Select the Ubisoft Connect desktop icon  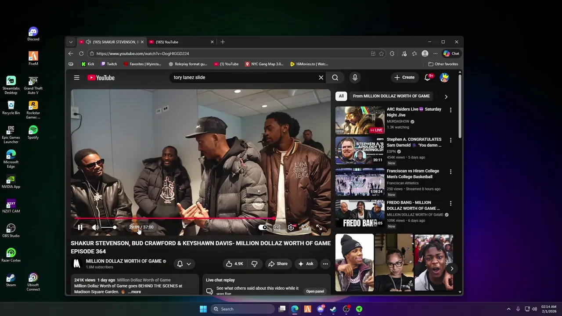pos(33,283)
